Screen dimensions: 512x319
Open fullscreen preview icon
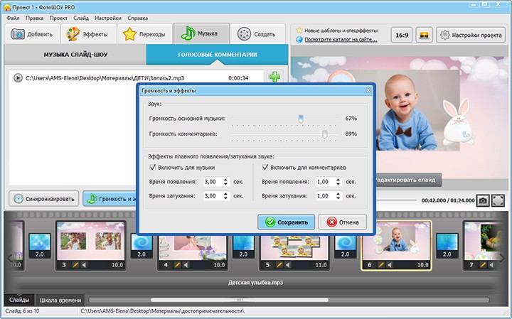pos(498,200)
